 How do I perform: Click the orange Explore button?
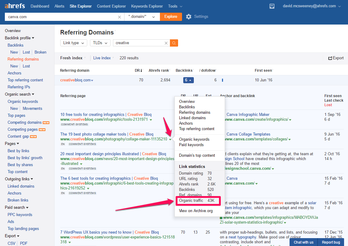click(x=171, y=17)
